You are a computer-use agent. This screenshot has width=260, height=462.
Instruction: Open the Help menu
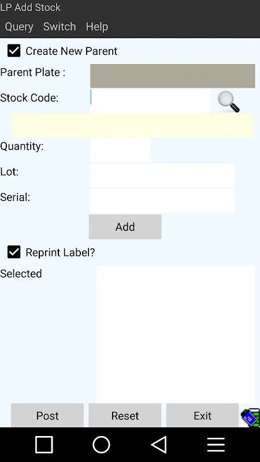pos(97,27)
